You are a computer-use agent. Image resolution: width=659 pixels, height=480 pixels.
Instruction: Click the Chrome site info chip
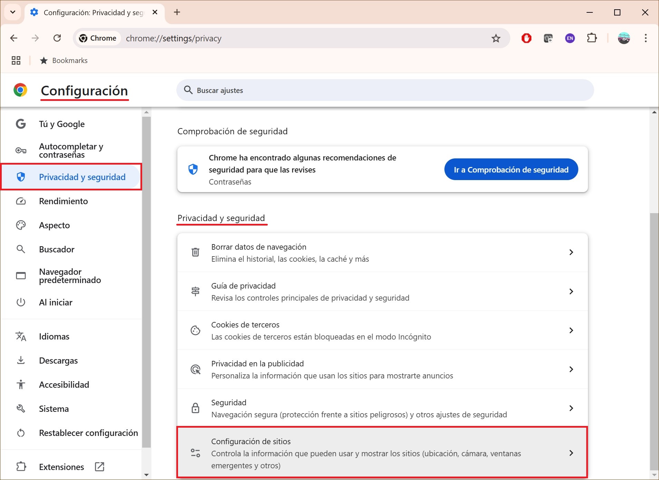(98, 38)
